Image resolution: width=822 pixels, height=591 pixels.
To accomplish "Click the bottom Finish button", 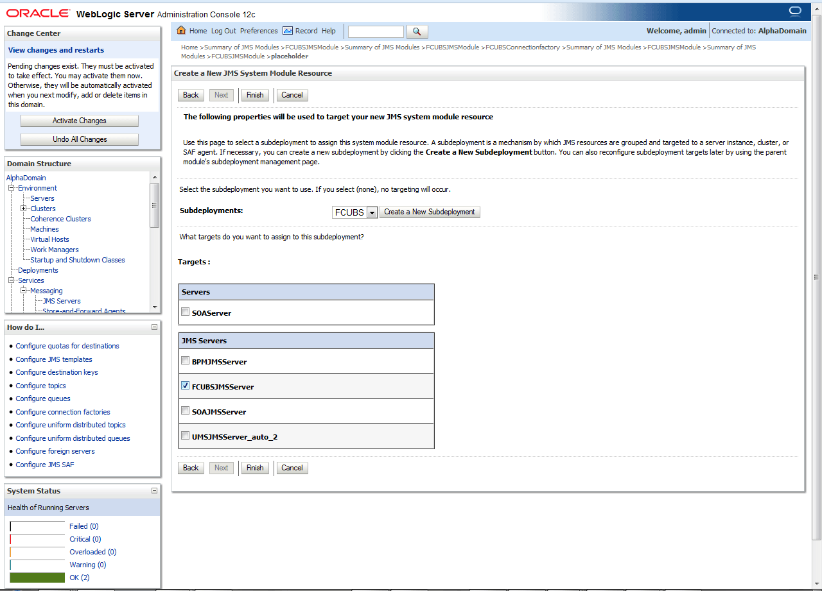I will point(255,468).
